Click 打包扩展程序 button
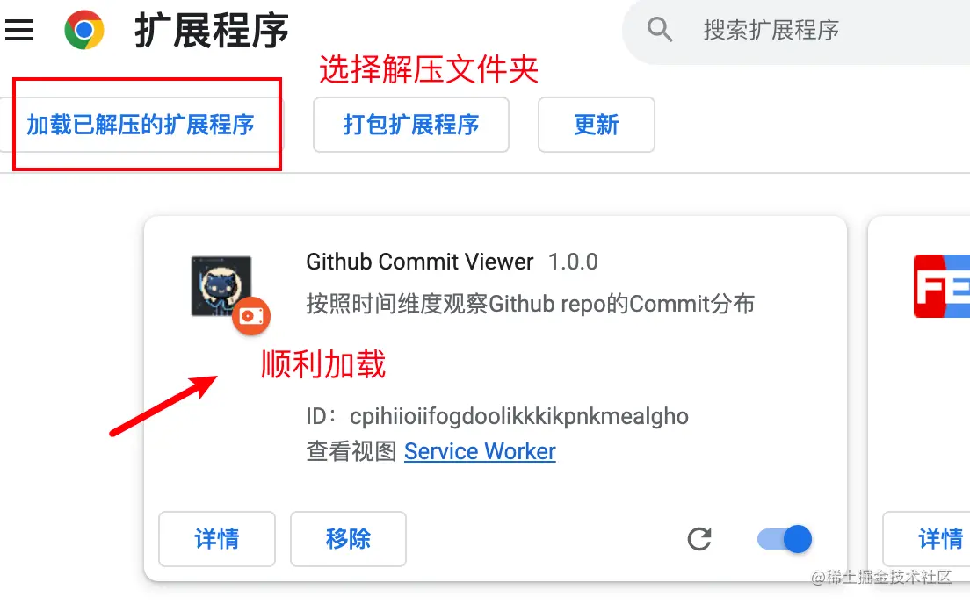The image size is (970, 604). click(411, 125)
